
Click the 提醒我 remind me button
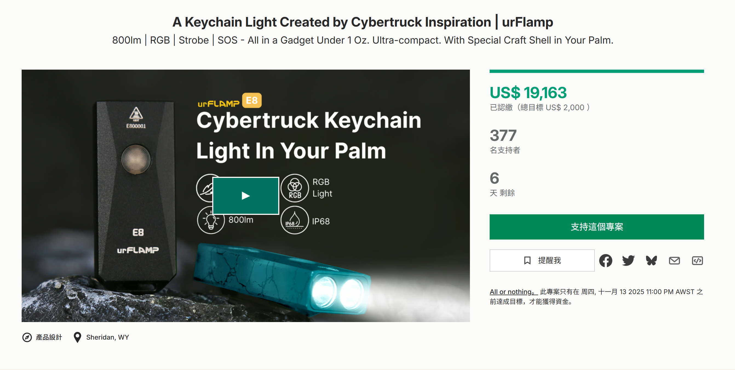(x=542, y=260)
